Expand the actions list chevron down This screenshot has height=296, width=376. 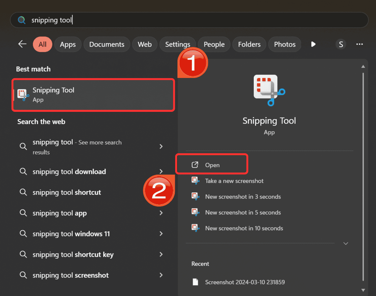[x=345, y=243]
